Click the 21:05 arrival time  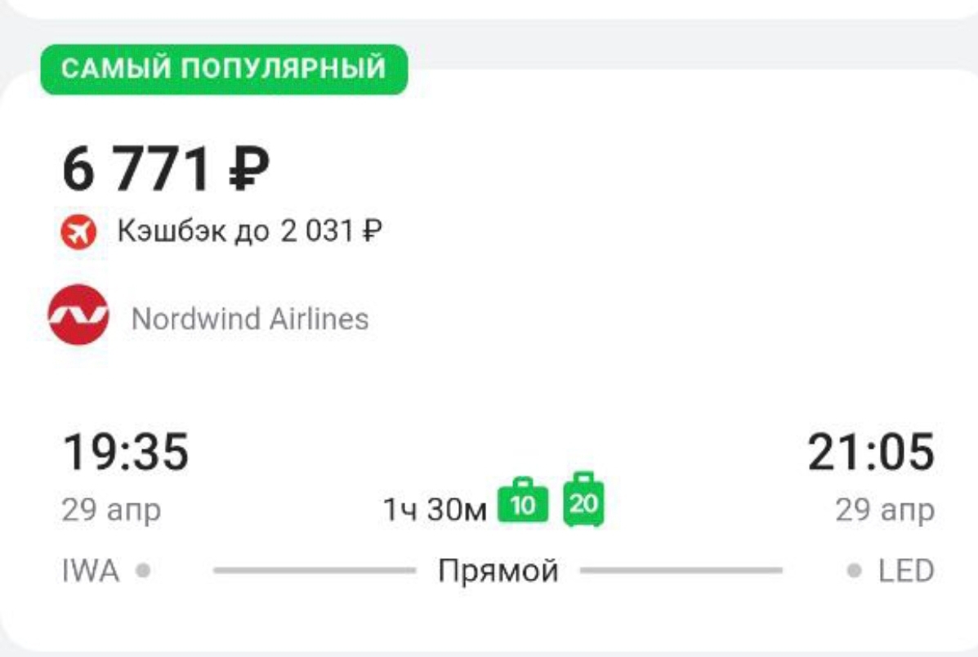(x=871, y=452)
